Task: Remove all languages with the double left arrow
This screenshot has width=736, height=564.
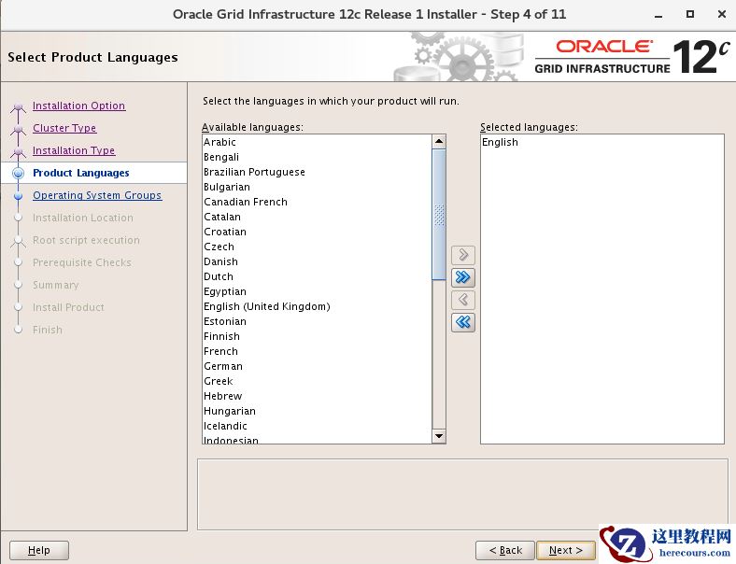Action: click(x=463, y=322)
